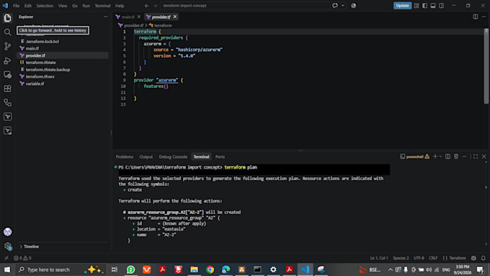Open terminal panel More Actions ellipsis

(465, 156)
